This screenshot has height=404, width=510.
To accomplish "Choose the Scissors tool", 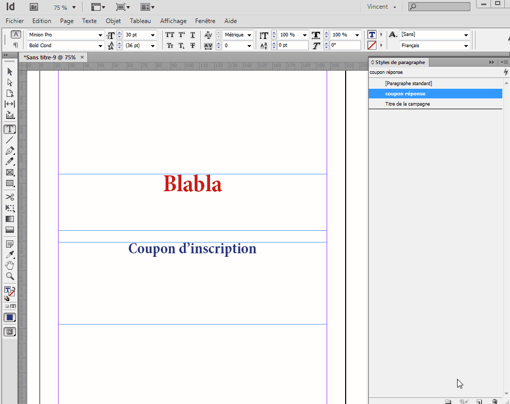I will pos(9,197).
